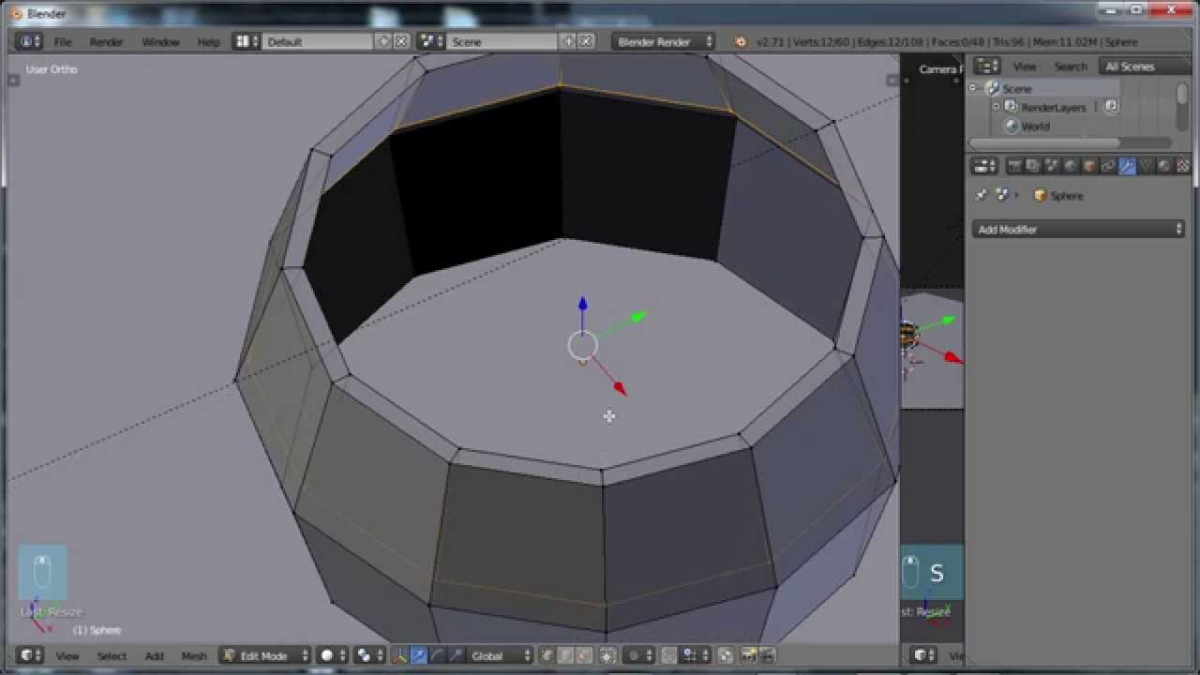Click the Default screen layout name field

coord(319,41)
